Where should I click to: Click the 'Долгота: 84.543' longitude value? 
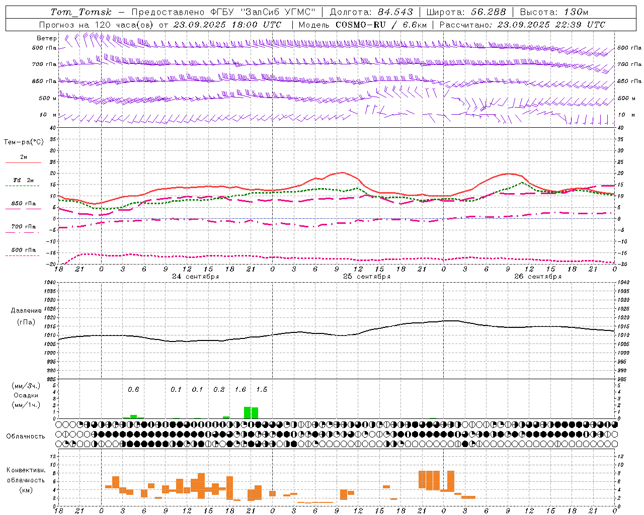(371, 12)
